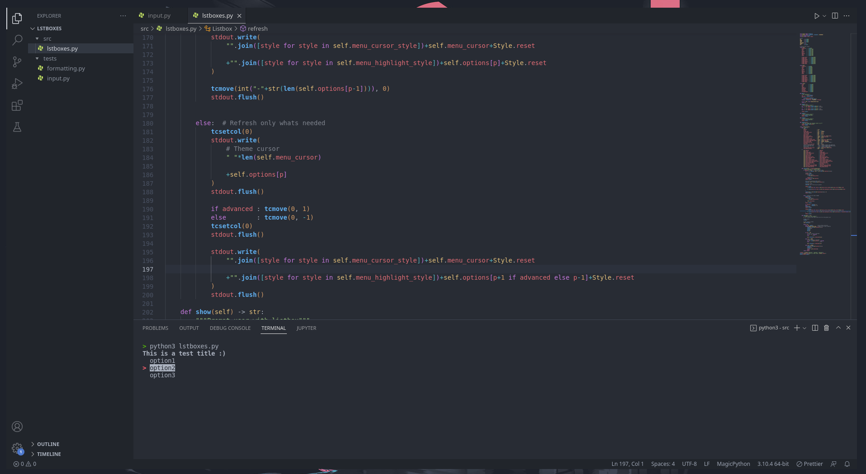Expand the Timeline section
This screenshot has height=474, width=866.
pyautogui.click(x=49, y=454)
